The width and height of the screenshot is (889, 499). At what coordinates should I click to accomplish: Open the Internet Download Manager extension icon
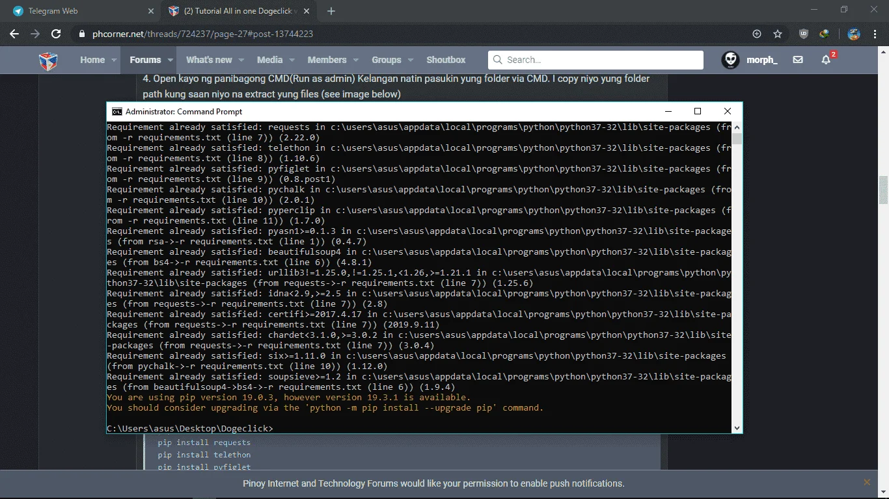click(x=824, y=34)
